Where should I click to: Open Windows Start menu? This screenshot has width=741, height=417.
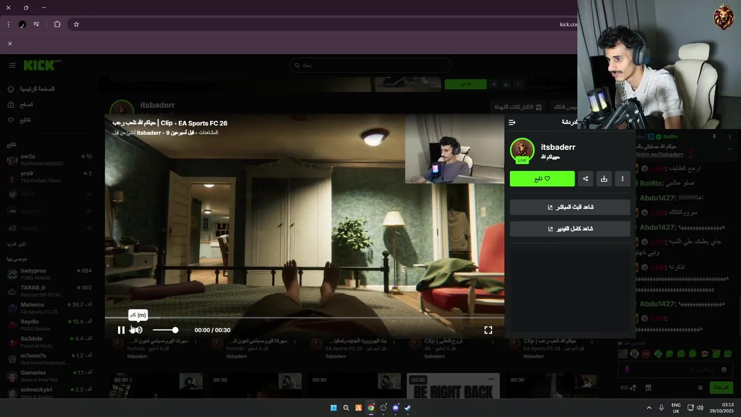point(333,408)
